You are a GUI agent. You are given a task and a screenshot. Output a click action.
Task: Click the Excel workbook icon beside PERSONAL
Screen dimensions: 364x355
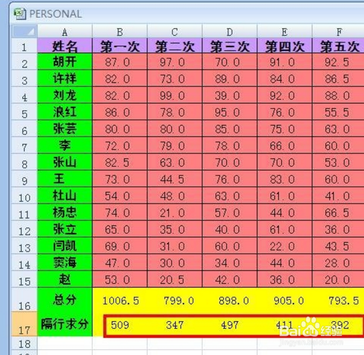click(20, 14)
